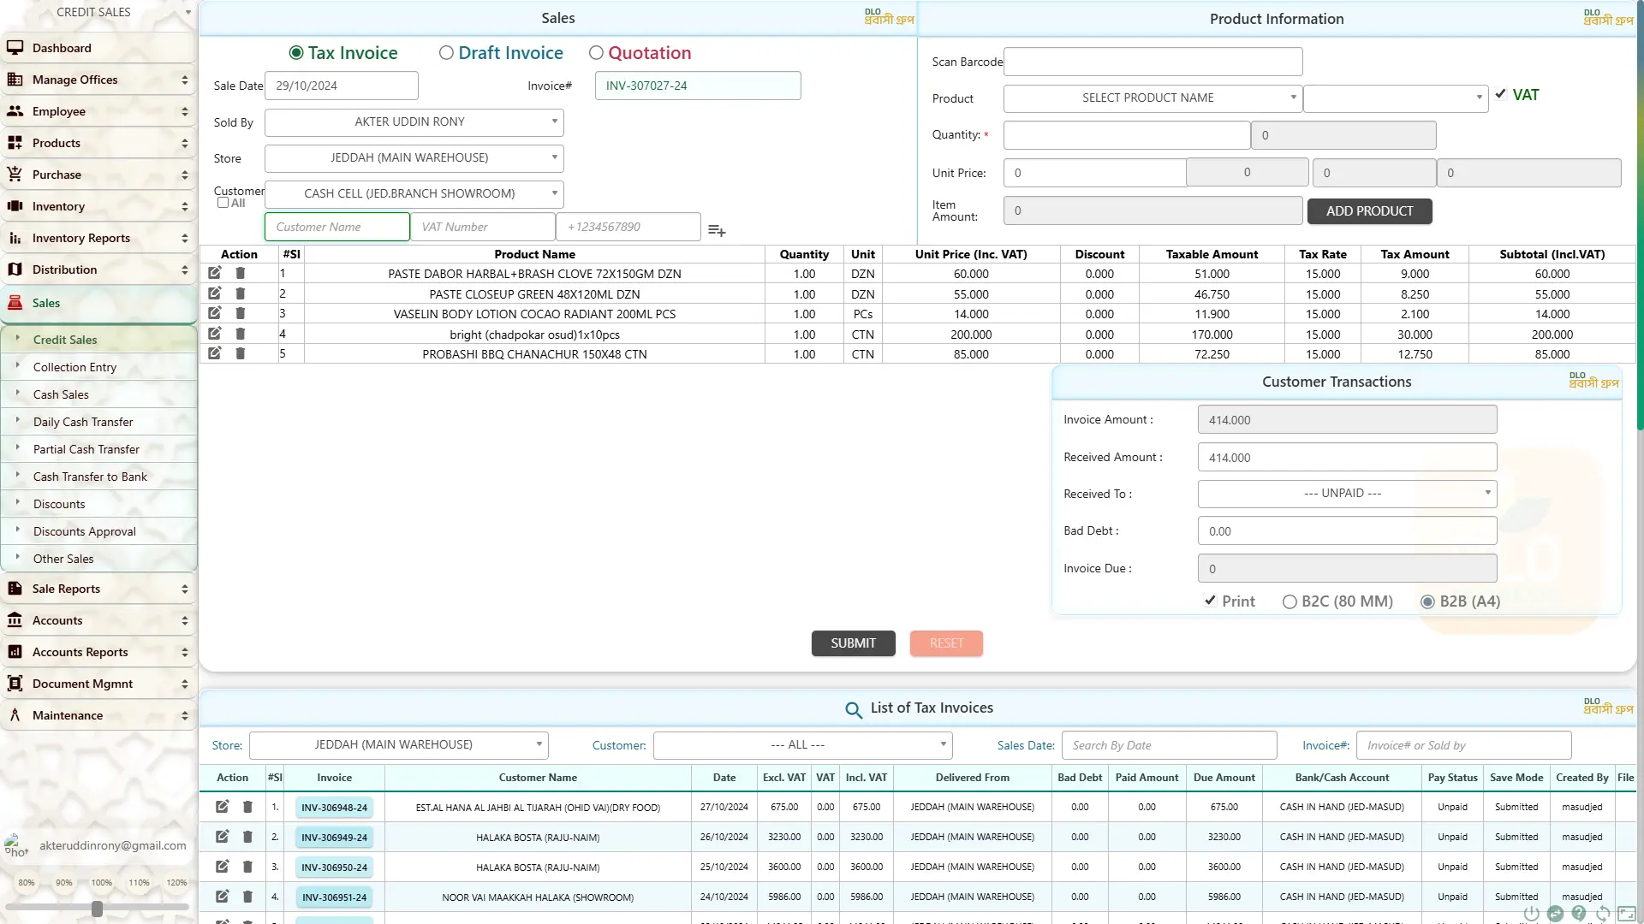Click the search magnifier icon
Screen dimensions: 1644x924
[x=853, y=709]
